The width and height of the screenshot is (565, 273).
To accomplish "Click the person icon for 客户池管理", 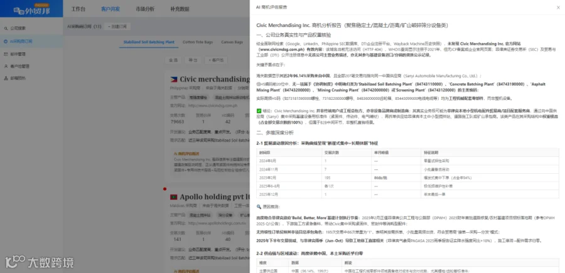I will pos(6,67).
